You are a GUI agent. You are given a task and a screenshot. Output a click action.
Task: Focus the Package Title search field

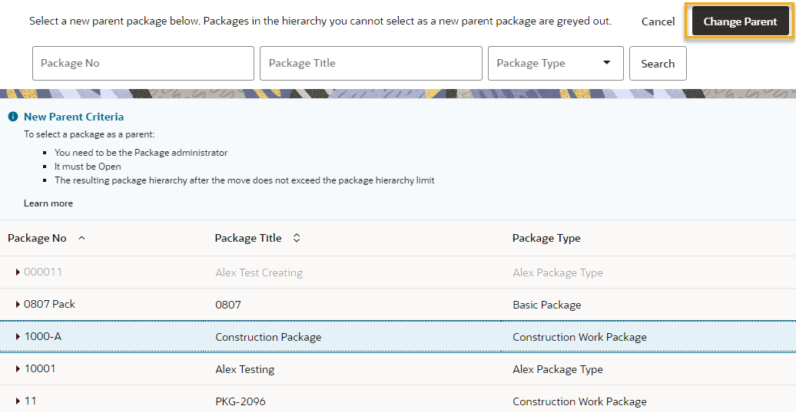tap(370, 64)
